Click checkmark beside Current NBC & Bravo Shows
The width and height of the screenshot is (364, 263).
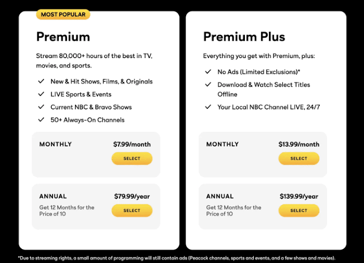pos(41,107)
